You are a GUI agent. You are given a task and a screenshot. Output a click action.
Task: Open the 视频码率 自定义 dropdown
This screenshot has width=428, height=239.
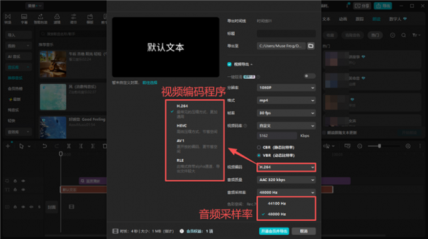click(x=286, y=126)
